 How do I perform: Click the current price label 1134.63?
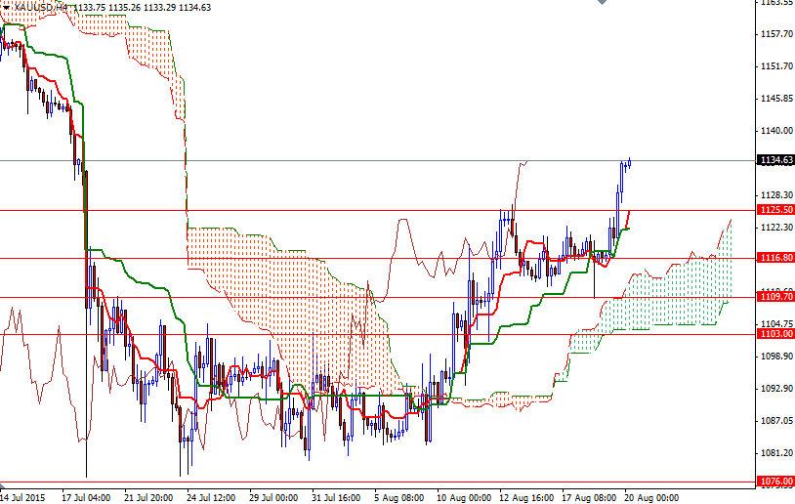click(775, 160)
